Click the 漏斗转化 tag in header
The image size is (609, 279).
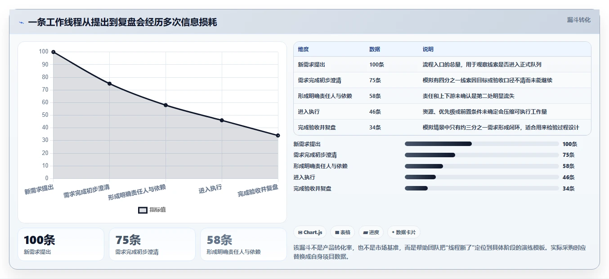(578, 20)
